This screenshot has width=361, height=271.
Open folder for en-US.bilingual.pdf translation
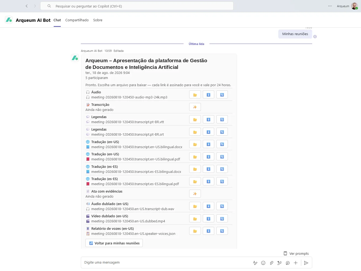195,157
